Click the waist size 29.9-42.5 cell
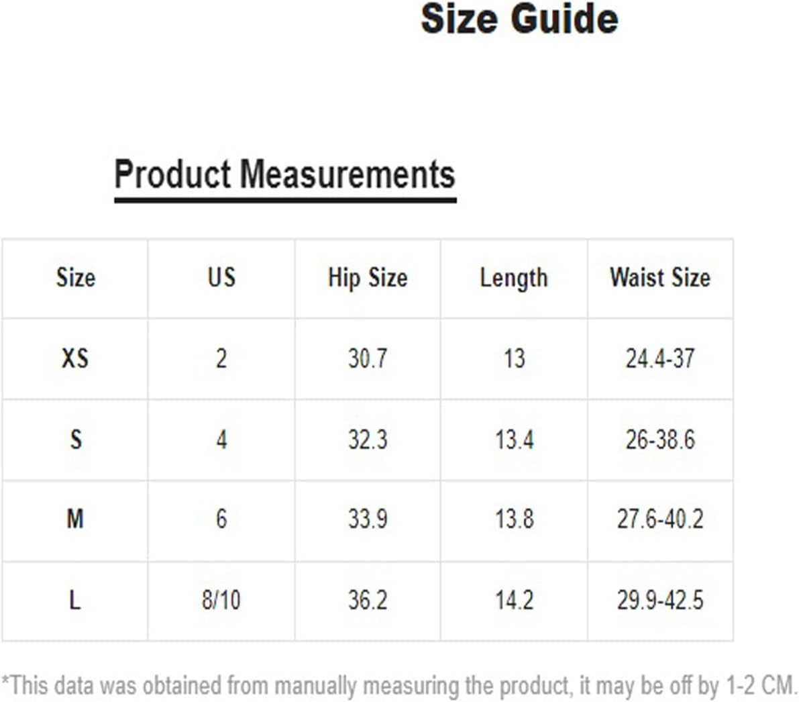The height and width of the screenshot is (702, 799). pos(660,600)
